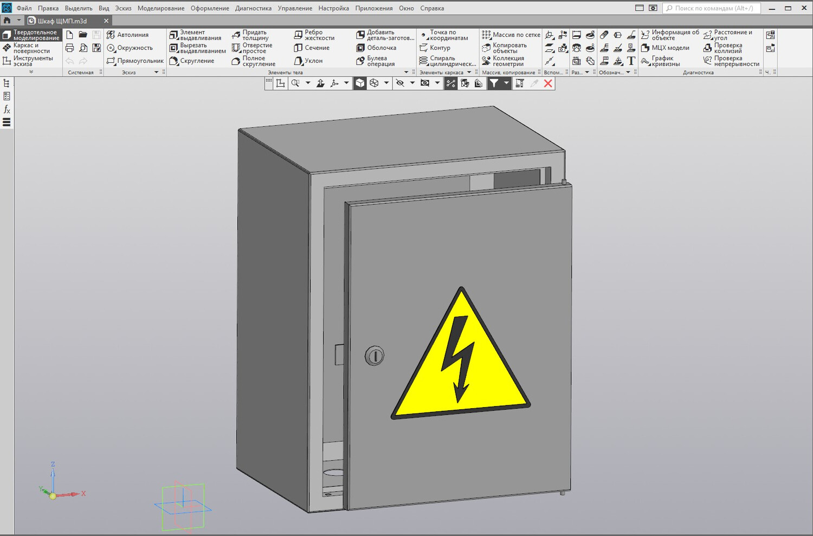Click the command search field
This screenshot has width=813, height=536.
tap(712, 8)
